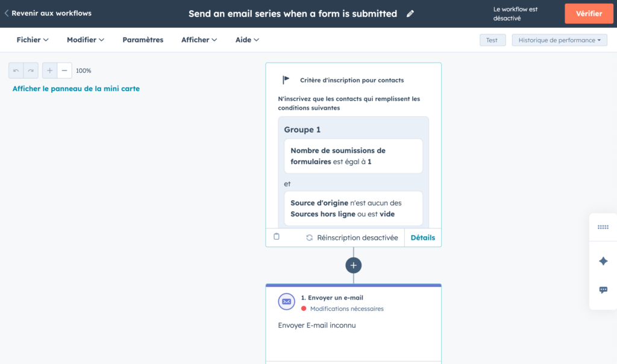Screen dimensions: 617x364
Task: Open the Fichier dropdown menu
Action: [x=33, y=40]
